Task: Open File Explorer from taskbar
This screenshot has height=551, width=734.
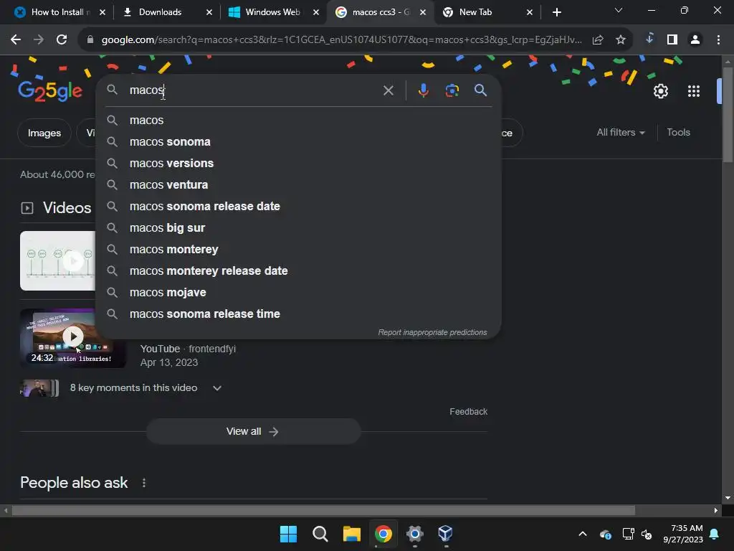Action: click(x=351, y=534)
